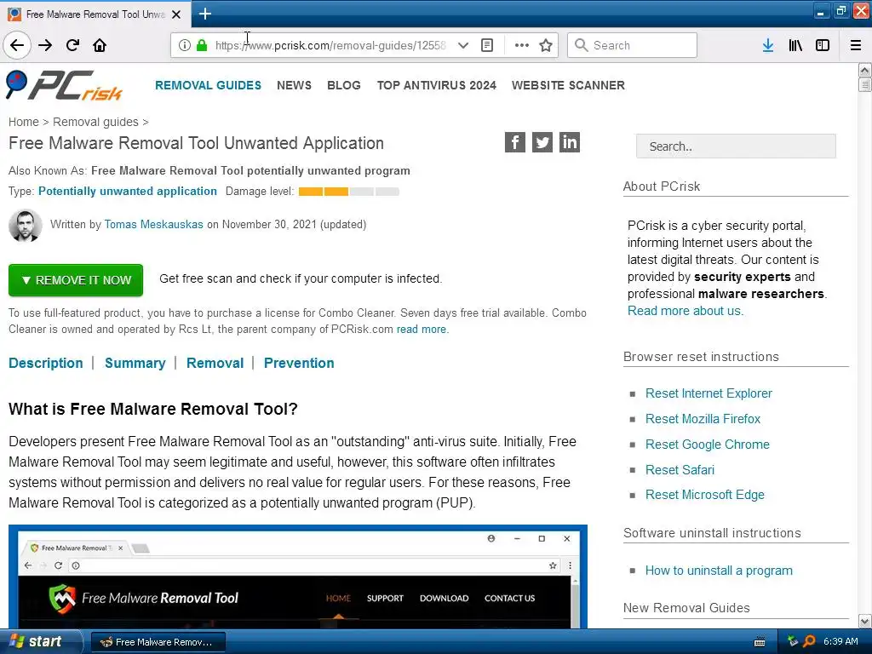Viewport: 872px width, 654px height.
Task: Open 'How to uninstall a program' link
Action: 719,571
